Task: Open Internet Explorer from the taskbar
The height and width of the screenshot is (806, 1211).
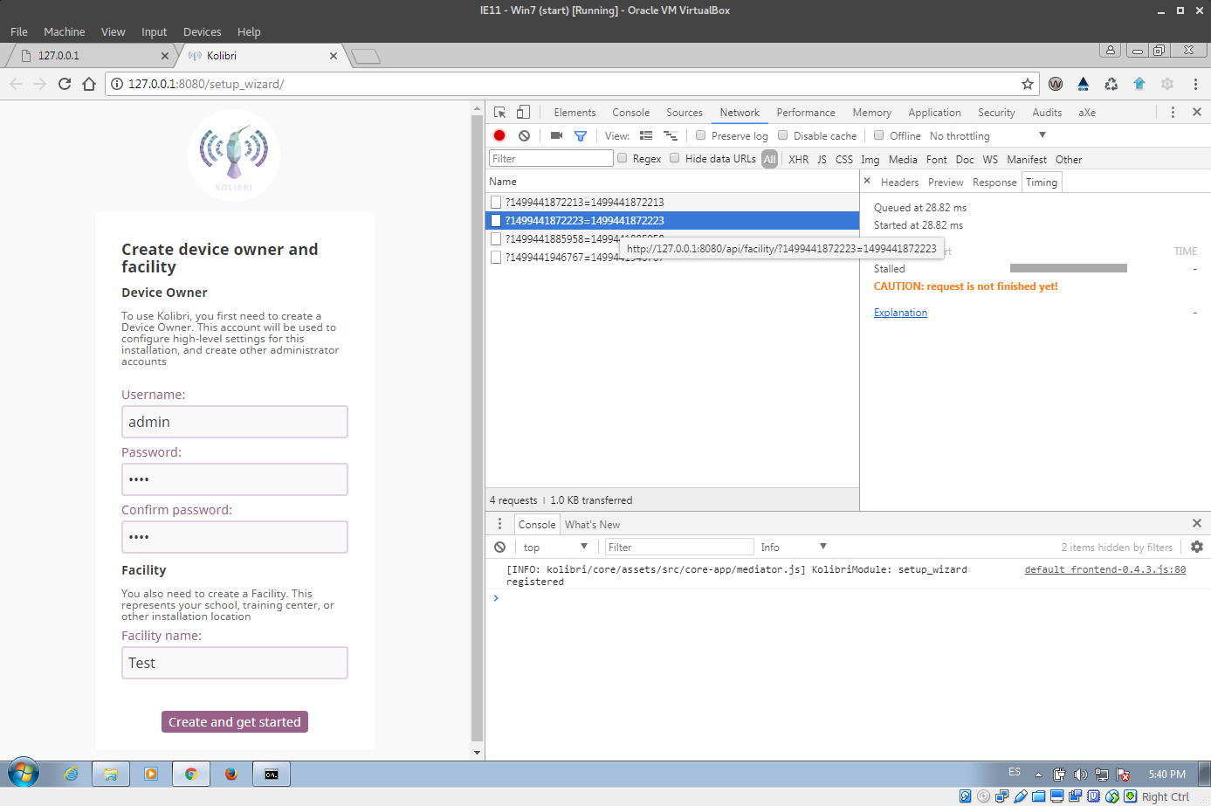Action: (x=71, y=774)
